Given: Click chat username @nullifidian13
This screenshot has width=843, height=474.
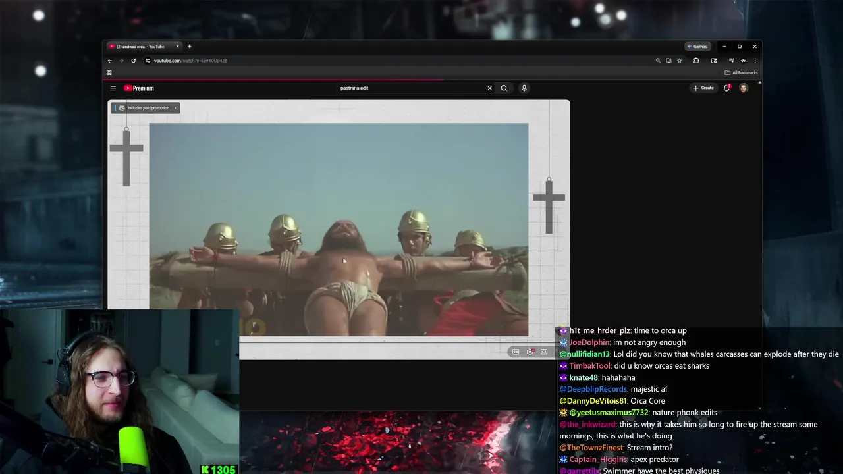Looking at the screenshot, I should tap(585, 354).
